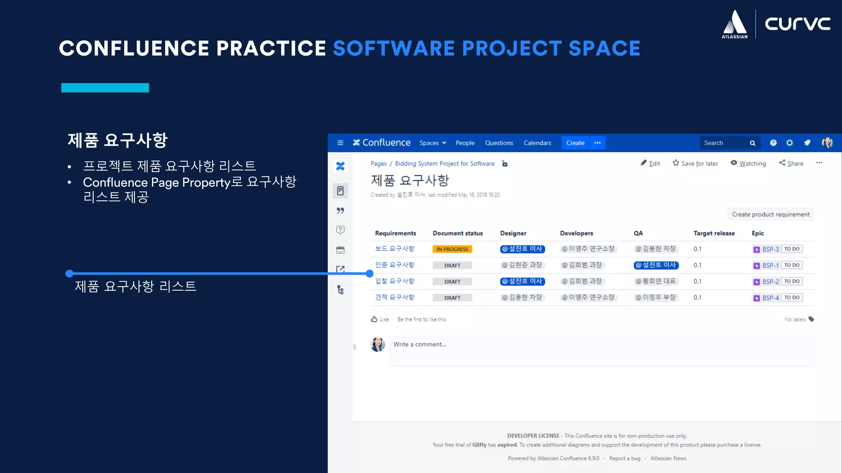This screenshot has height=473, width=842.
Task: Click the Share button
Action: (x=791, y=163)
